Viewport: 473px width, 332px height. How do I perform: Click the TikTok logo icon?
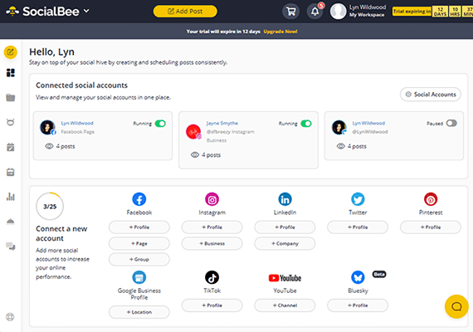[x=212, y=277]
